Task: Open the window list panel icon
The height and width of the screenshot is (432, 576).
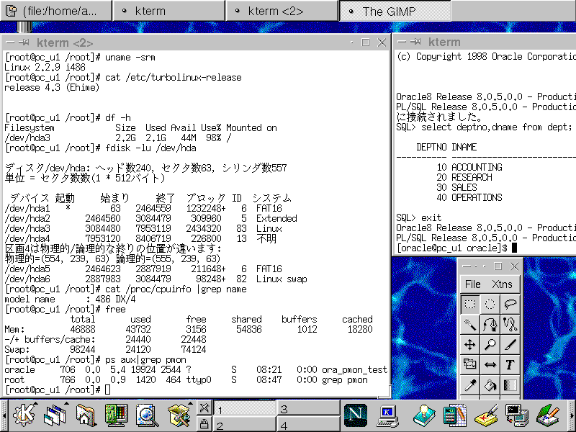Action: 55,415
